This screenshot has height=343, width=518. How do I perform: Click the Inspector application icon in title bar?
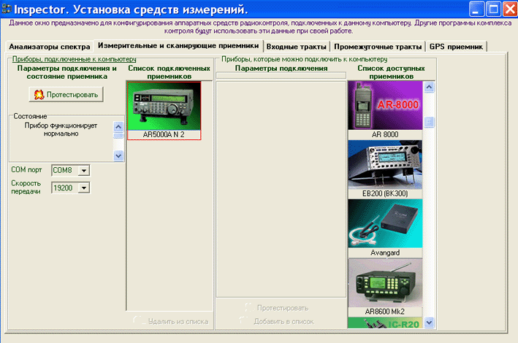[x=6, y=9]
